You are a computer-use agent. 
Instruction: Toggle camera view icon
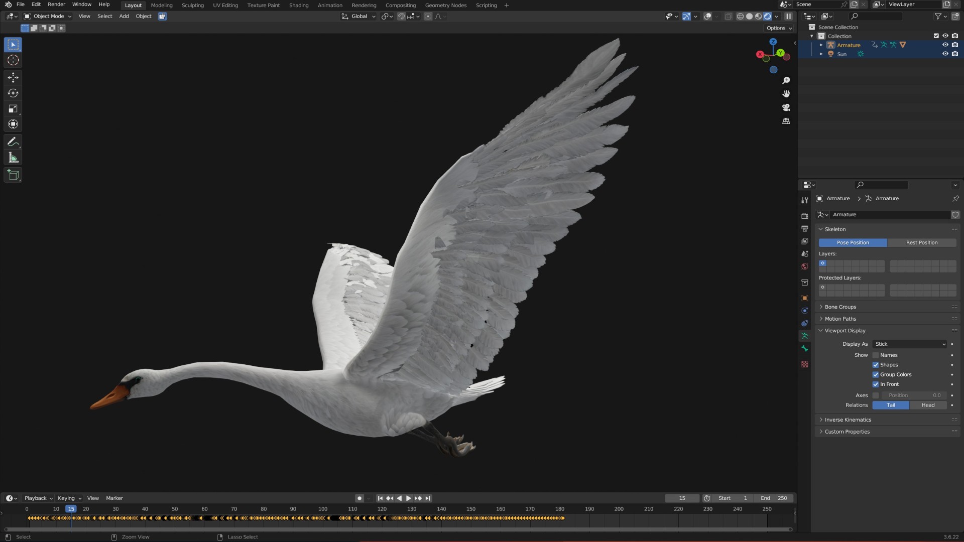tap(786, 107)
